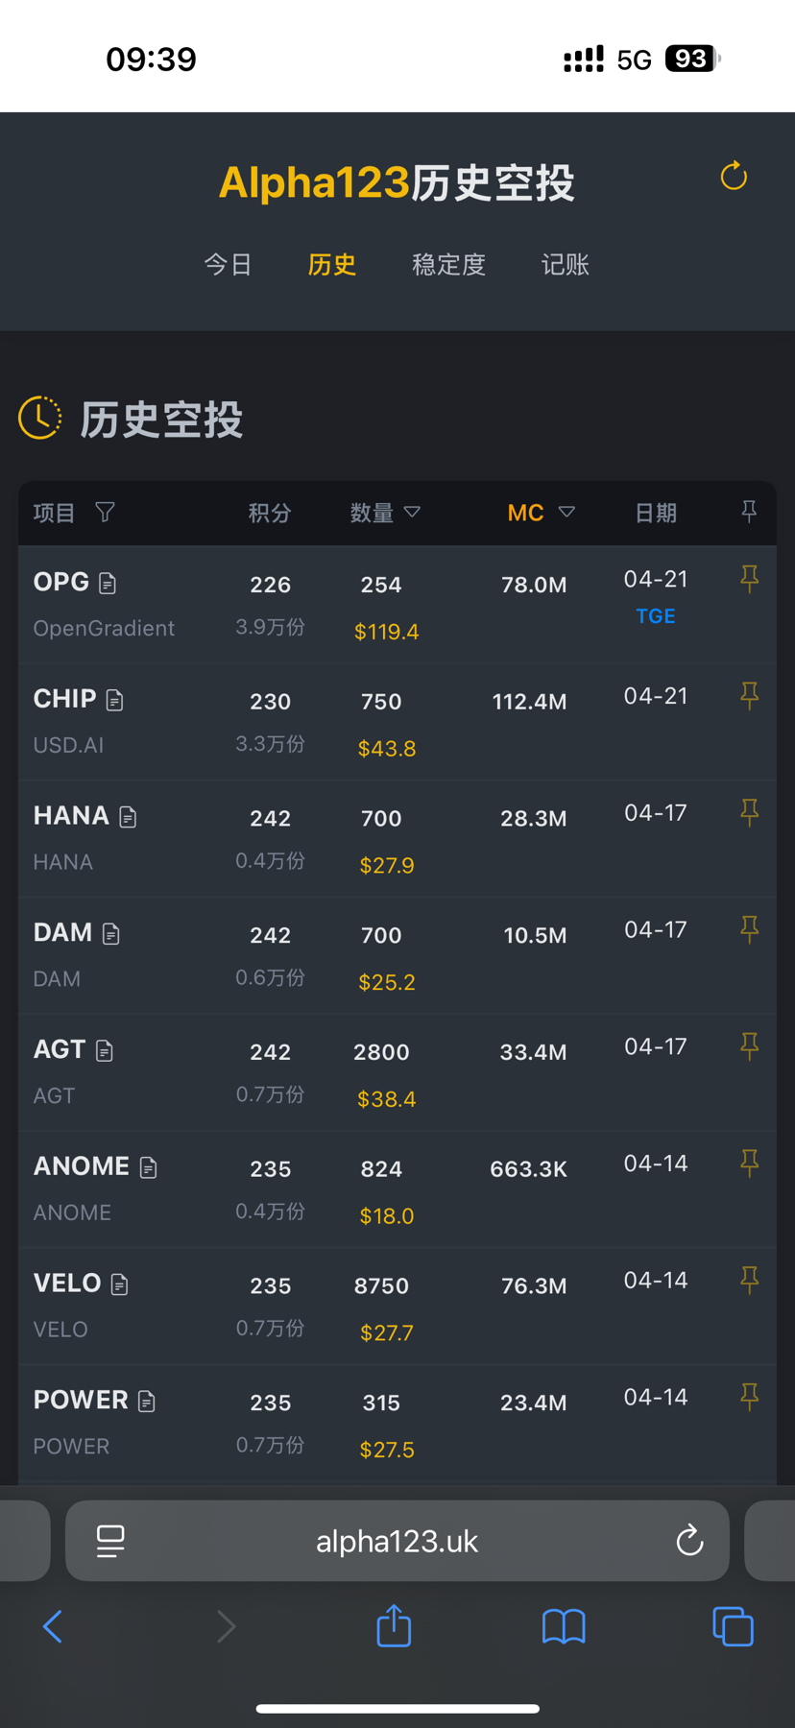Open Safari bookmarks book icon

pyautogui.click(x=564, y=1626)
